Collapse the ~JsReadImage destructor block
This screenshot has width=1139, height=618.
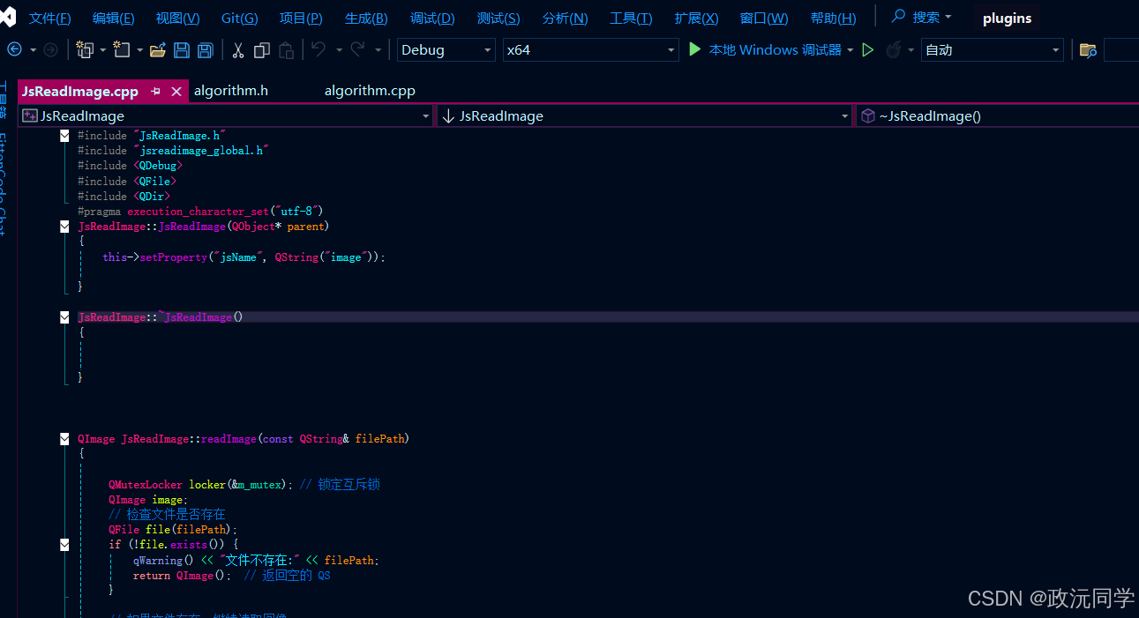click(64, 317)
